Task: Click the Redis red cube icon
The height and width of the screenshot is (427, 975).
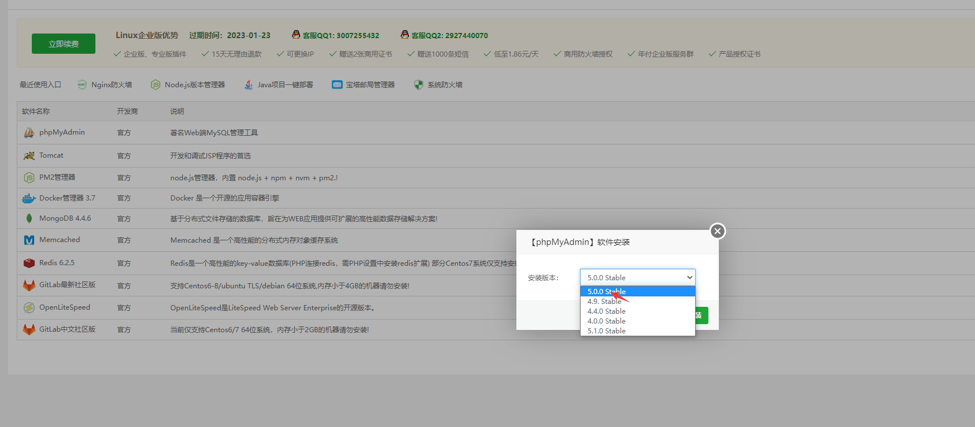Action: (29, 263)
